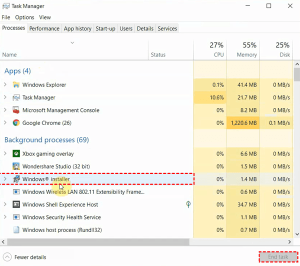Image resolution: width=300 pixels, height=266 pixels.
Task: Click the Windows installer process icon
Action: click(x=16, y=179)
